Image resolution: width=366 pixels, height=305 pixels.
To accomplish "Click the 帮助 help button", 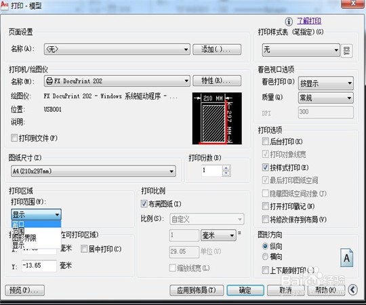I will pyautogui.click(x=326, y=290).
